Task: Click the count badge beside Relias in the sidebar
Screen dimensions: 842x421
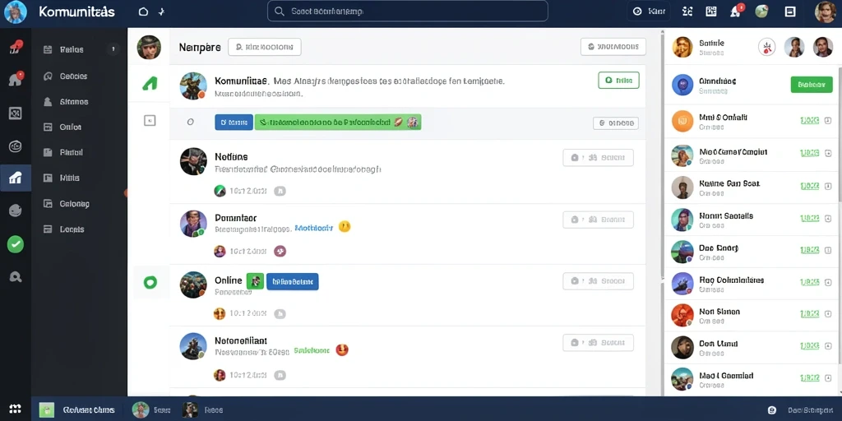Action: click(x=113, y=49)
